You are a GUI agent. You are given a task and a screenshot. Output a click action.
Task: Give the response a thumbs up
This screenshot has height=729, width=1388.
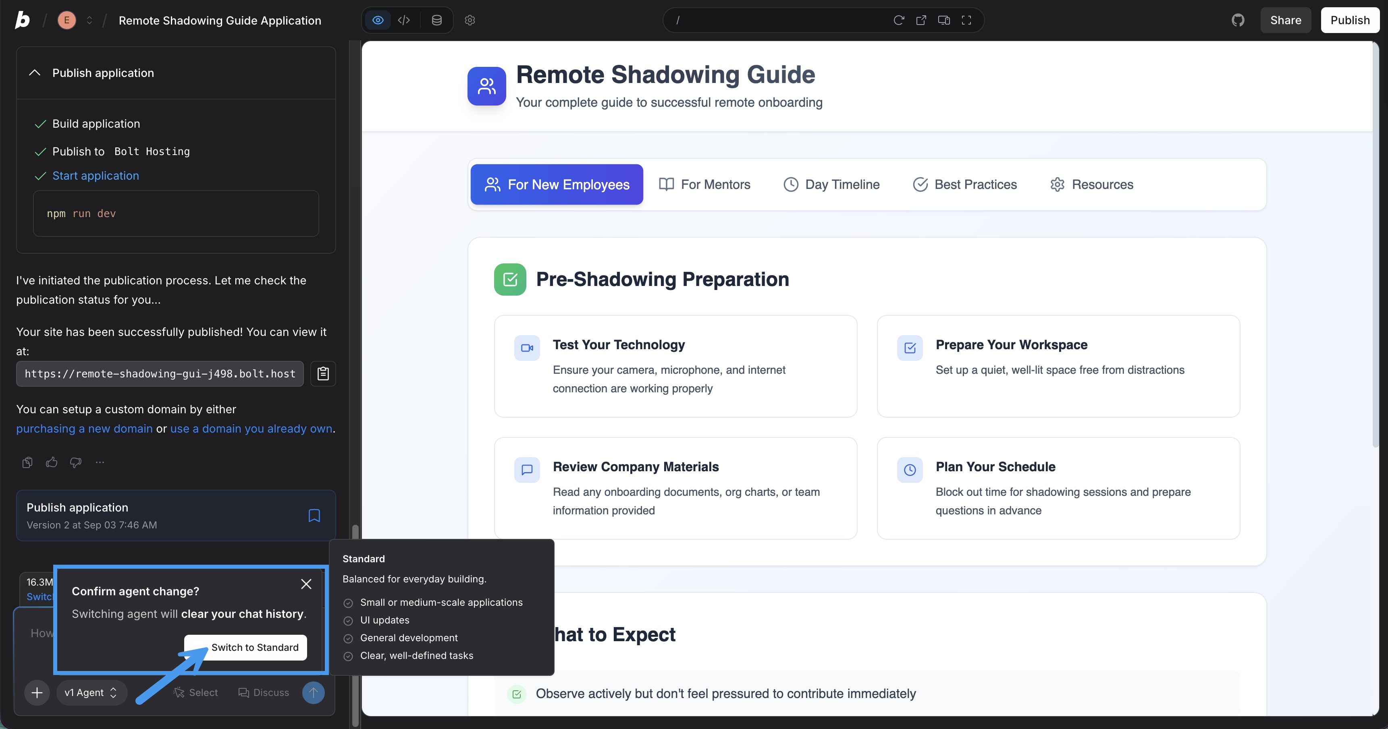pyautogui.click(x=52, y=462)
